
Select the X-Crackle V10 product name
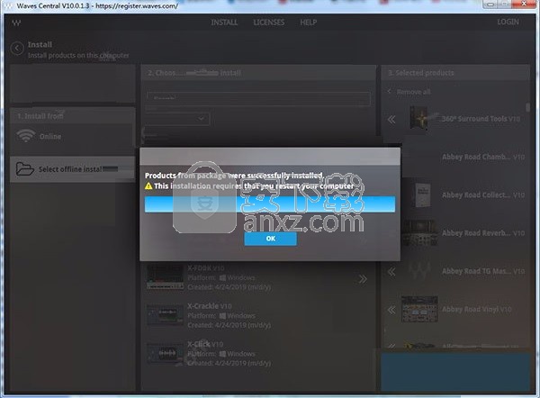tap(210, 306)
